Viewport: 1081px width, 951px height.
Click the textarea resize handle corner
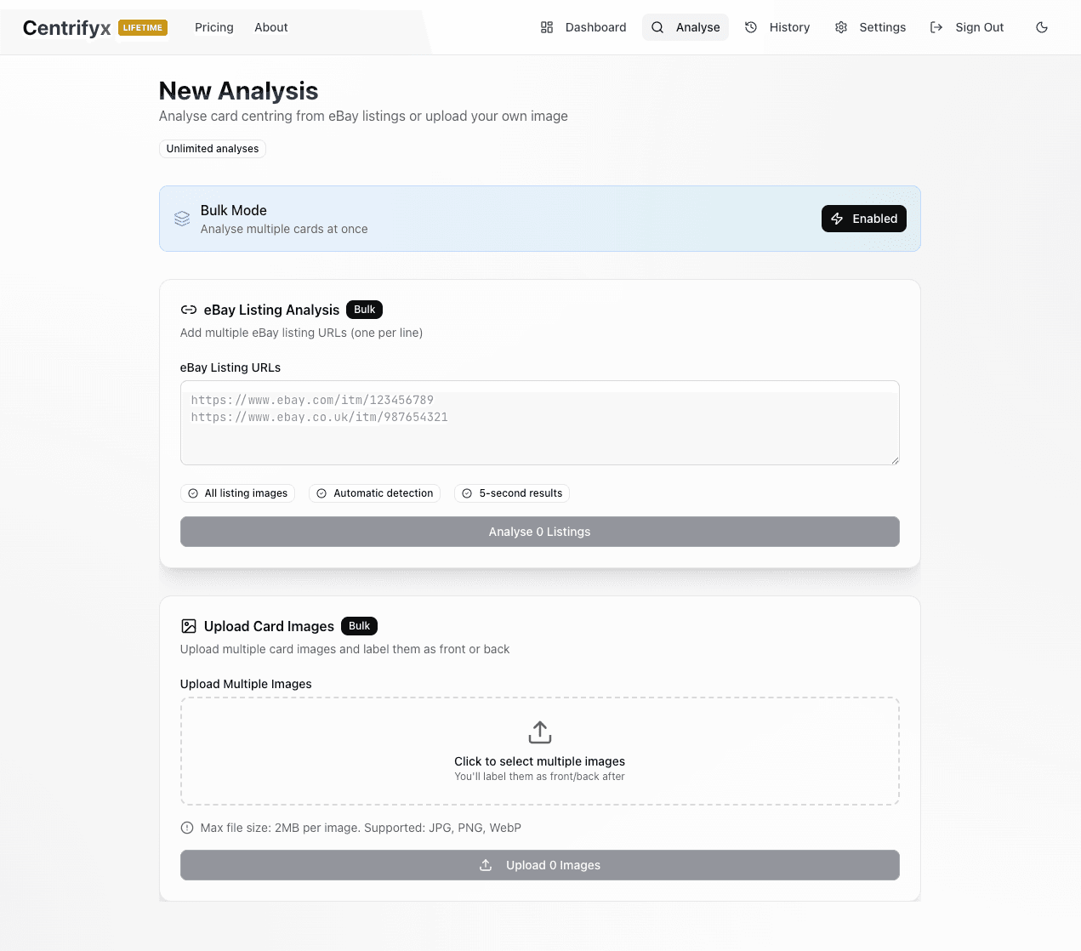pos(895,460)
